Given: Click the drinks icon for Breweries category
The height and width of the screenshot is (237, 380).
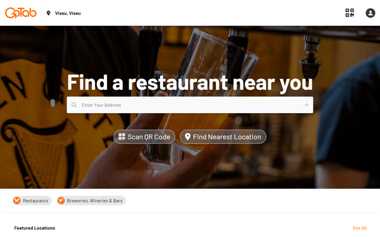Looking at the screenshot, I should [x=61, y=200].
